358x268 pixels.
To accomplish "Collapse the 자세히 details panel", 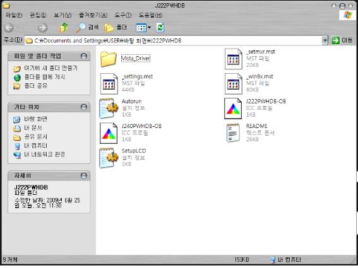I will tap(84, 176).
